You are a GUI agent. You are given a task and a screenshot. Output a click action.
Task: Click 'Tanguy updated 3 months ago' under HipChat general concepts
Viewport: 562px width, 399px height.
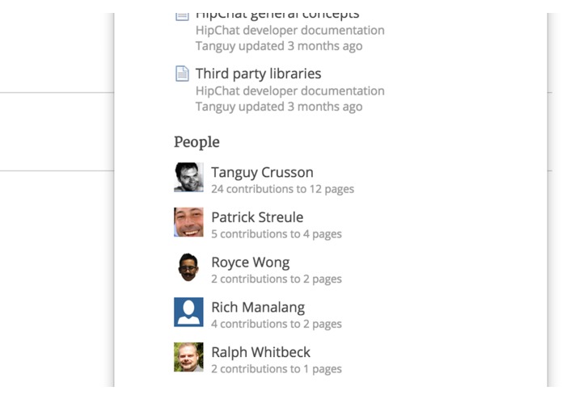[x=279, y=46]
